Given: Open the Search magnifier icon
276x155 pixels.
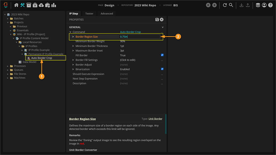Looking at the screenshot, I should 231,5.
